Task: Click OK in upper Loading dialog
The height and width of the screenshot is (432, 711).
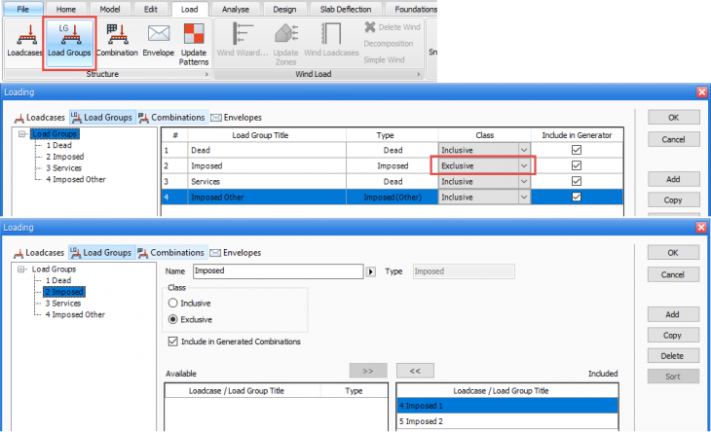Action: [673, 118]
